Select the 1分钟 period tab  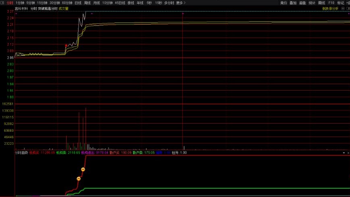coord(20,3)
